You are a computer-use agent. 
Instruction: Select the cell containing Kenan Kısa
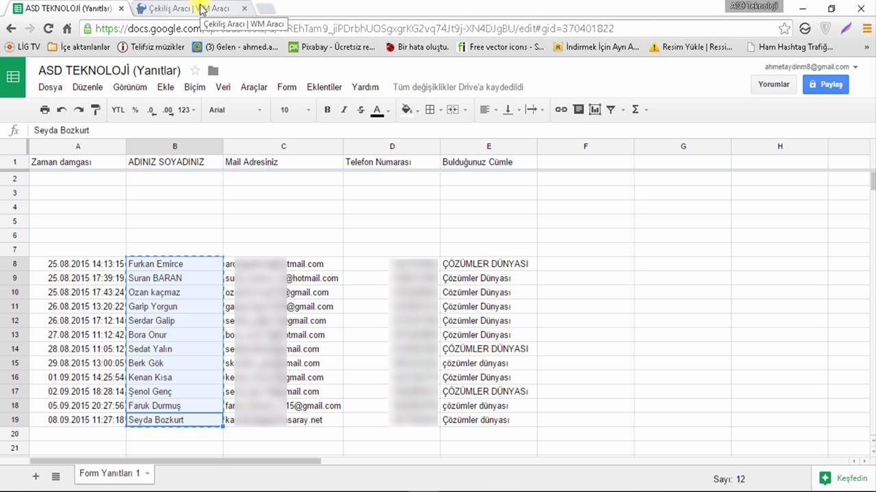[x=175, y=377]
